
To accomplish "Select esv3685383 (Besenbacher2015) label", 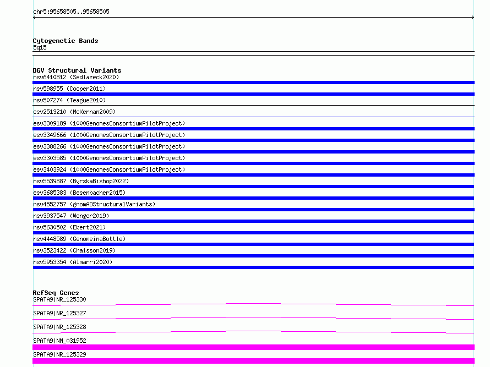I will tap(79, 193).
